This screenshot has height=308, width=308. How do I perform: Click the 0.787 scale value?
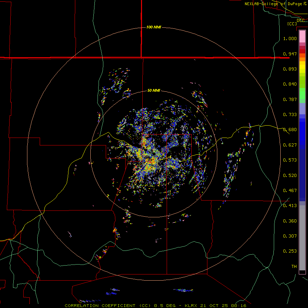pos(290,99)
